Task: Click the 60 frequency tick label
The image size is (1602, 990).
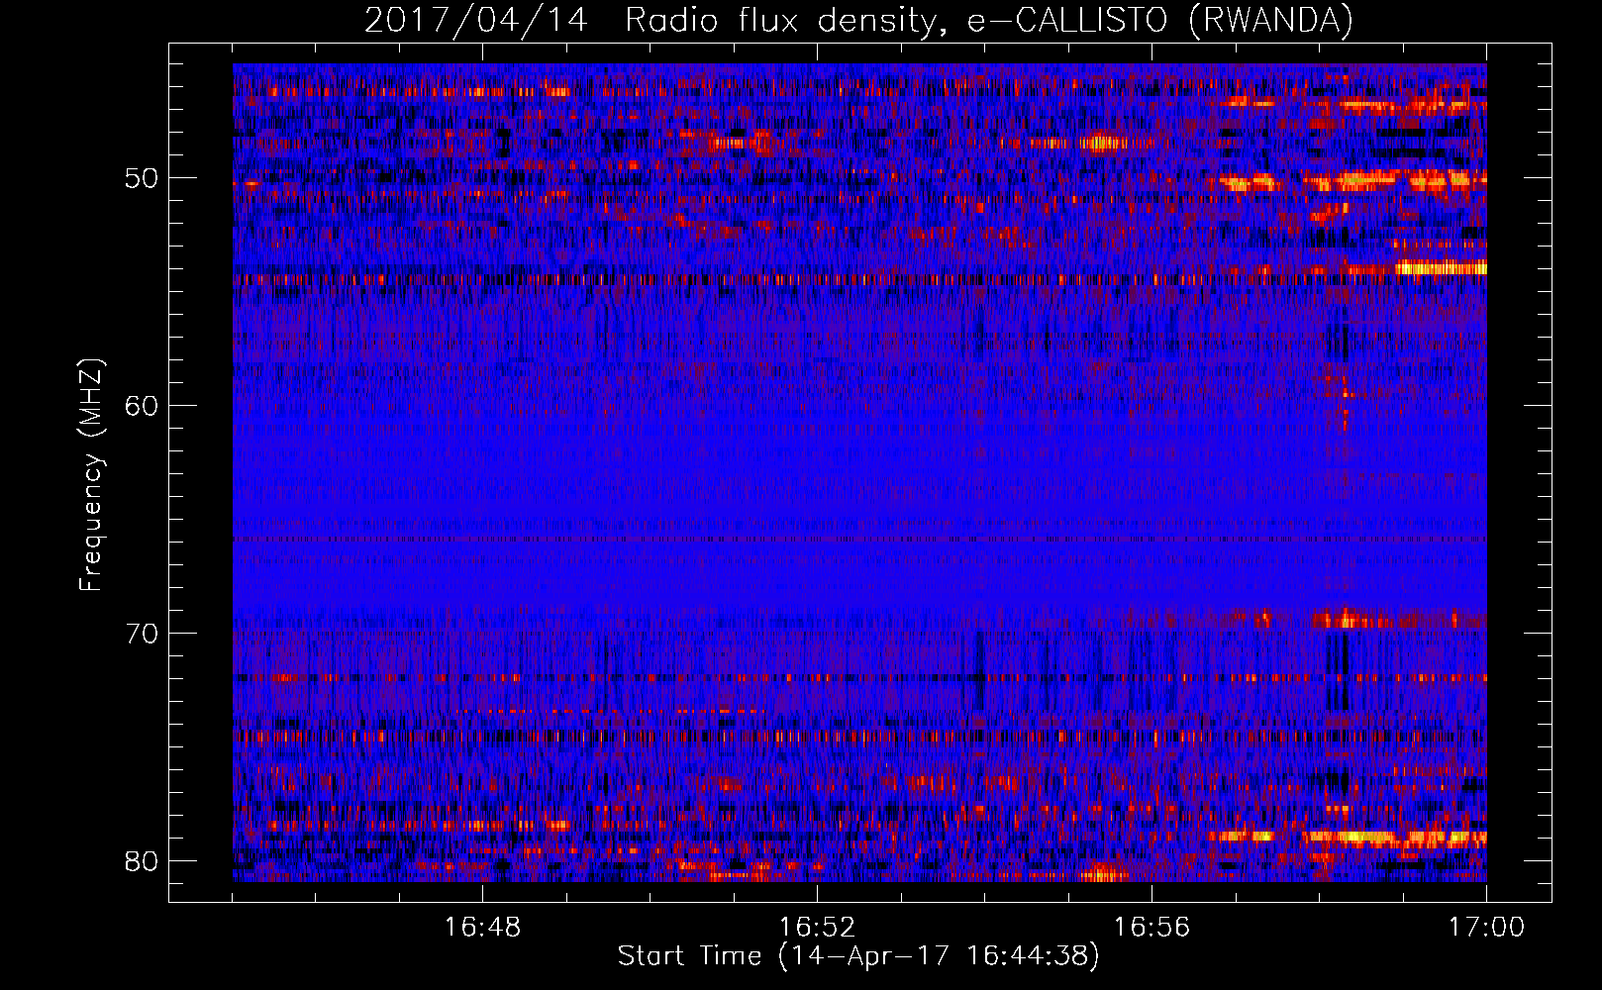Action: 141,406
